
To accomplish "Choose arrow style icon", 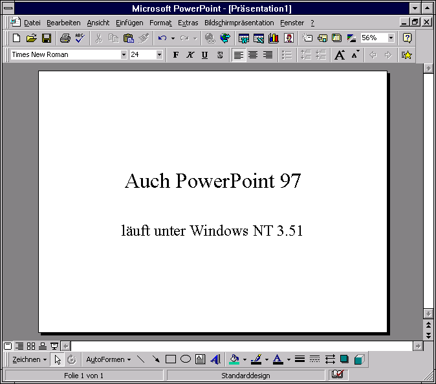I will pos(330,359).
